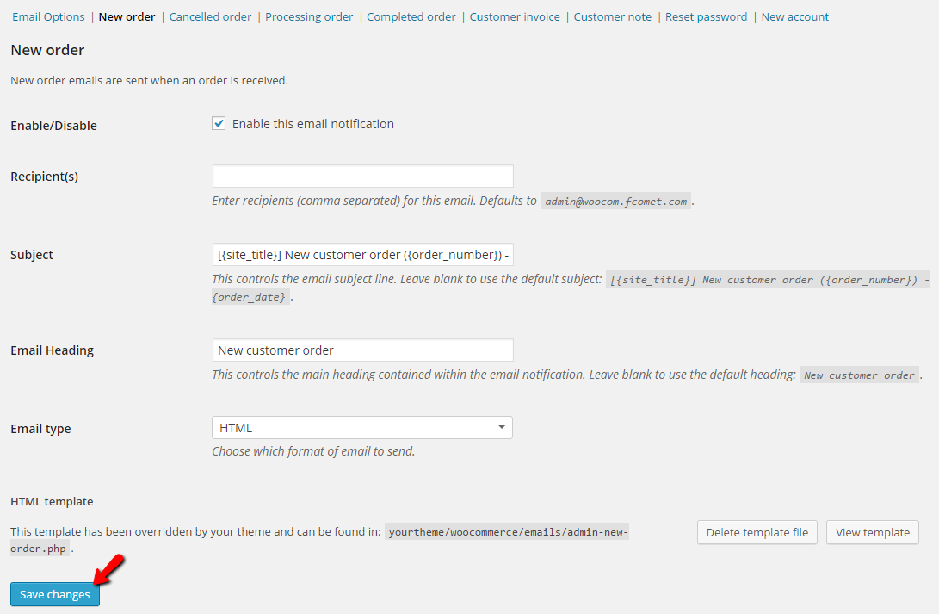Select the New order tab
The width and height of the screenshot is (939, 614).
(x=127, y=16)
